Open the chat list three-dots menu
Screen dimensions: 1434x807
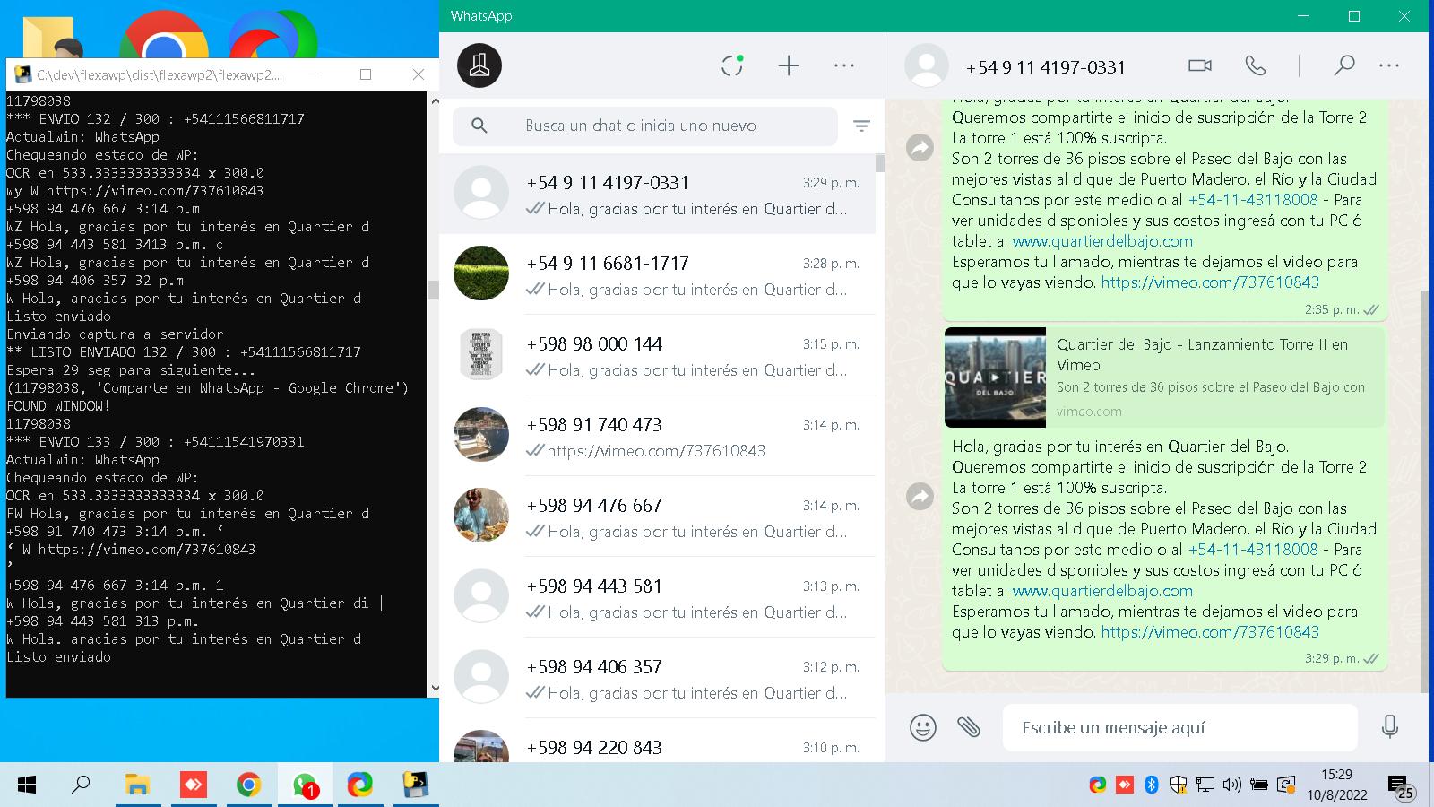(x=844, y=65)
